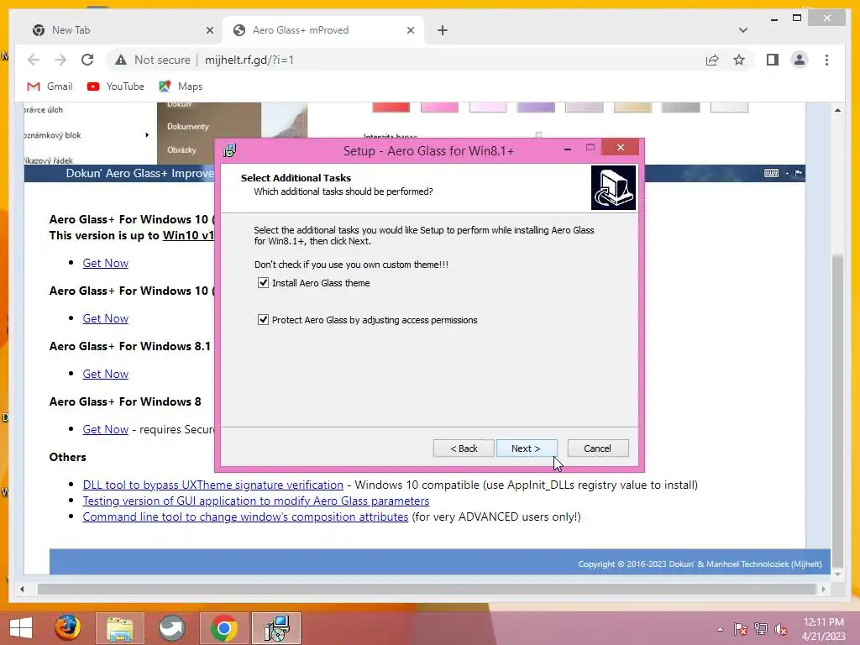Click the setup installer title icon
The width and height of the screenshot is (860, 645).
pyautogui.click(x=230, y=150)
